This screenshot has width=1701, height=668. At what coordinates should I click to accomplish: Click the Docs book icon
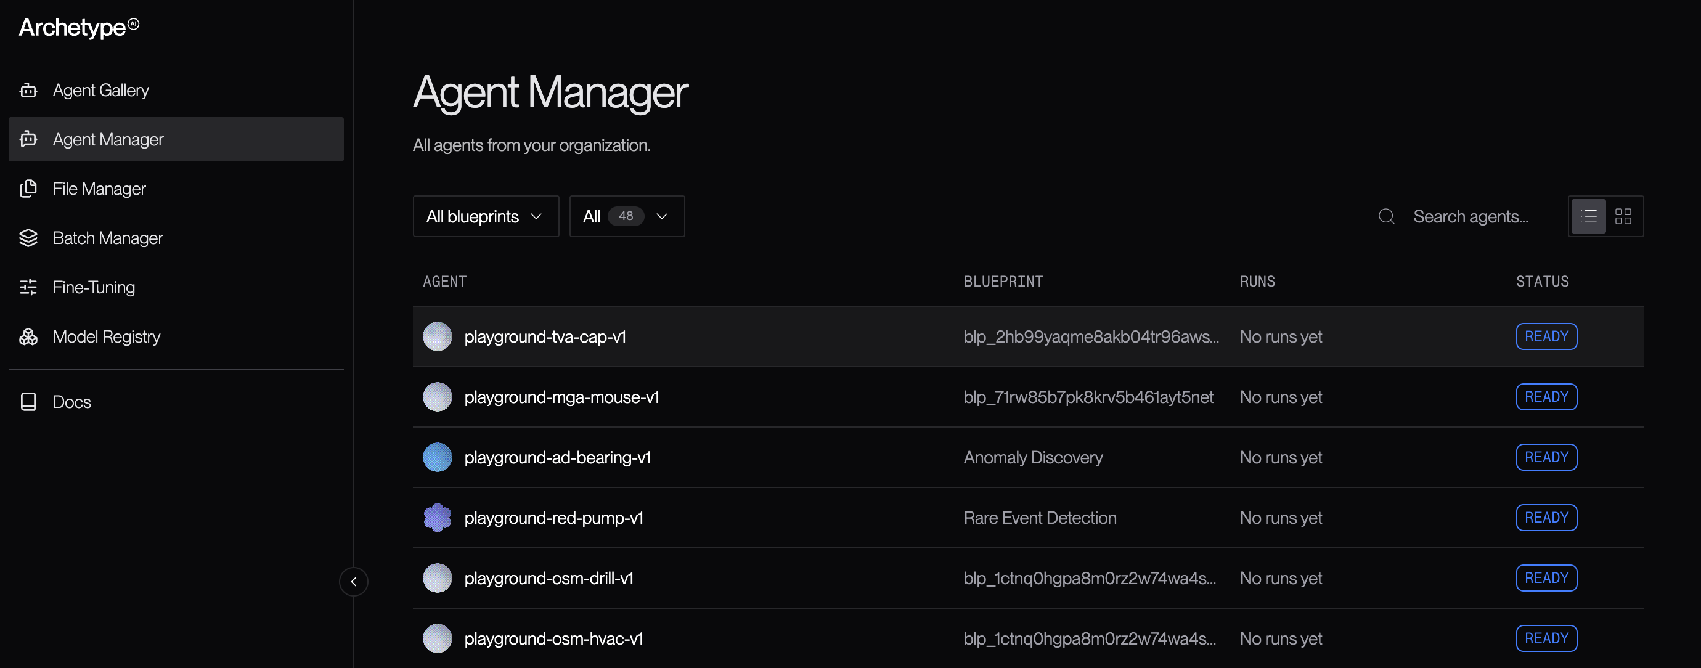point(28,402)
